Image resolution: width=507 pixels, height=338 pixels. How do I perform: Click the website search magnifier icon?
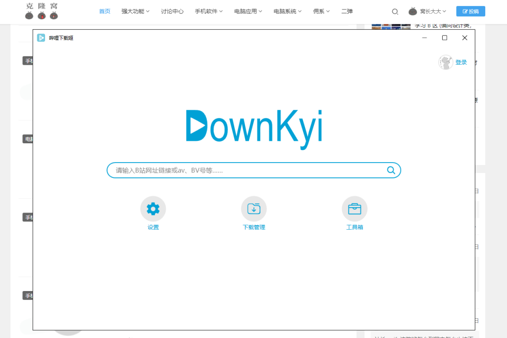tap(395, 12)
